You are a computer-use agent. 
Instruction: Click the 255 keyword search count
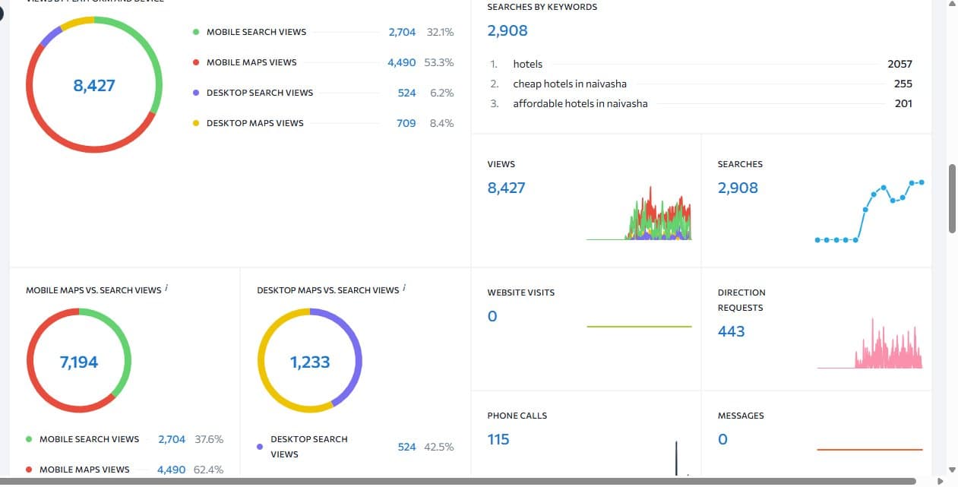coord(903,84)
